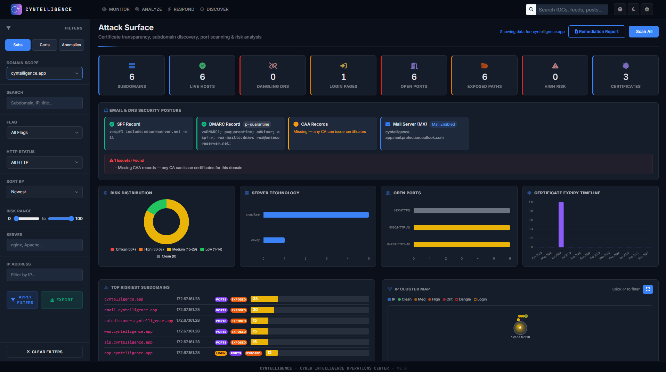
Task: Open the All HTTP status dropdown
Action: click(44, 162)
